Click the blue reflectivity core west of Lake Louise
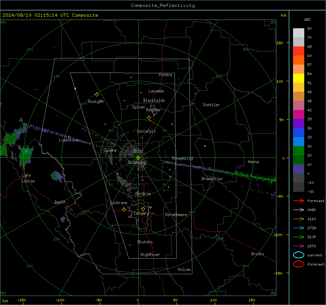The height and width of the screenshot is (305, 326). (x=26, y=151)
